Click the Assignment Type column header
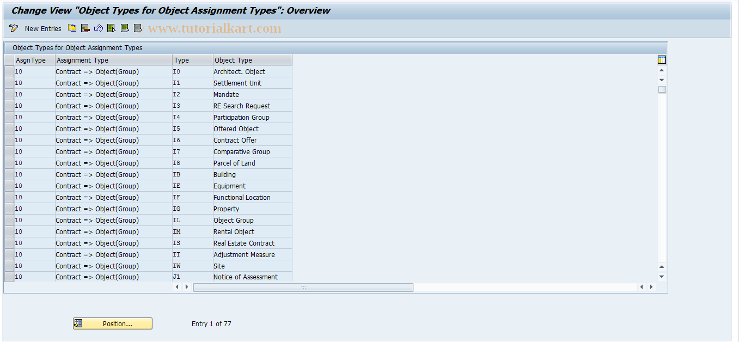 click(x=114, y=60)
